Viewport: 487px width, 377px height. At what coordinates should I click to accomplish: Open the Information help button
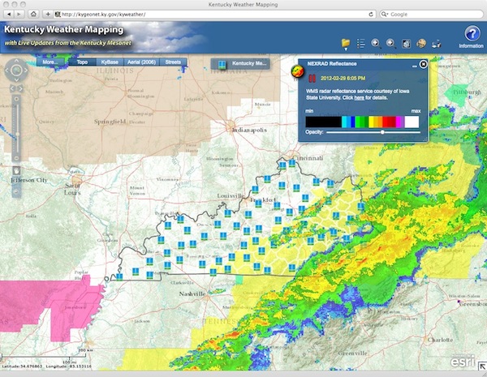(472, 36)
